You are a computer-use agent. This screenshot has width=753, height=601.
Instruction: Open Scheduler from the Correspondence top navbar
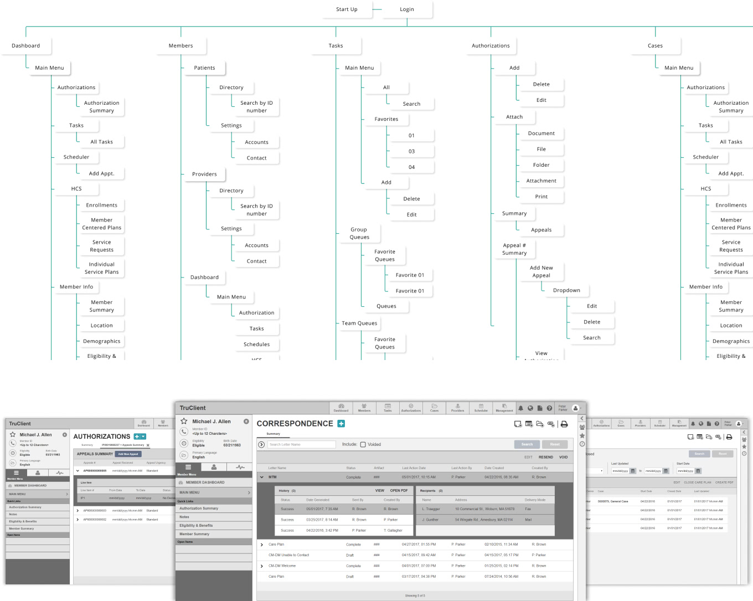pyautogui.click(x=481, y=408)
